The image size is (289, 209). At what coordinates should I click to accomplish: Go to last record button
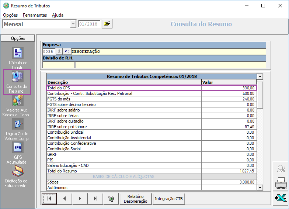click(95, 199)
